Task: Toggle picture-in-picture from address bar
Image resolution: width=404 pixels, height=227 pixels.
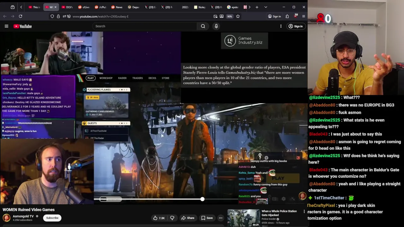Action: pos(215,16)
